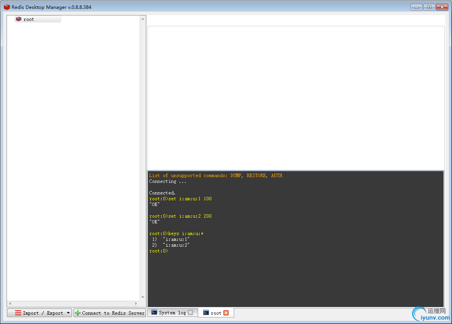Expand the Import / Export dropdown arrow
452x324 pixels.
tap(68, 313)
